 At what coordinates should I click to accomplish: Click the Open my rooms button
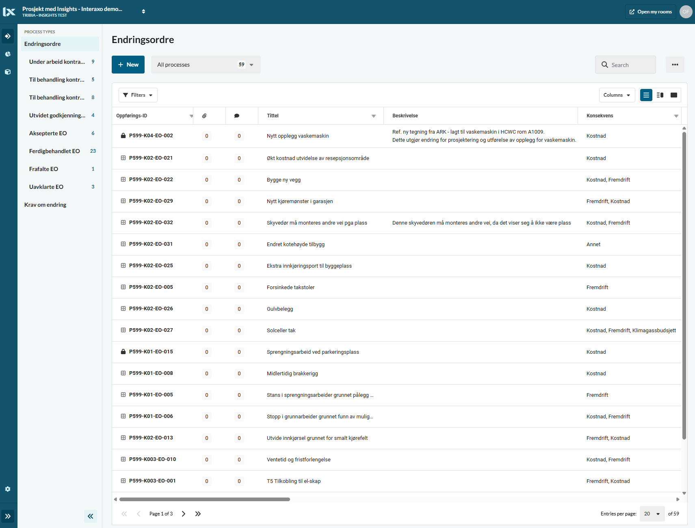click(x=650, y=12)
